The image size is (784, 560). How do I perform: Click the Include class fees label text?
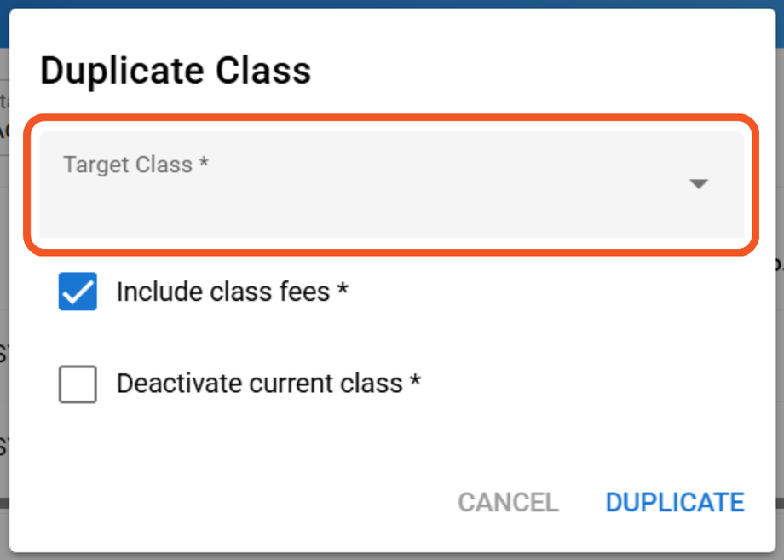coord(223,292)
